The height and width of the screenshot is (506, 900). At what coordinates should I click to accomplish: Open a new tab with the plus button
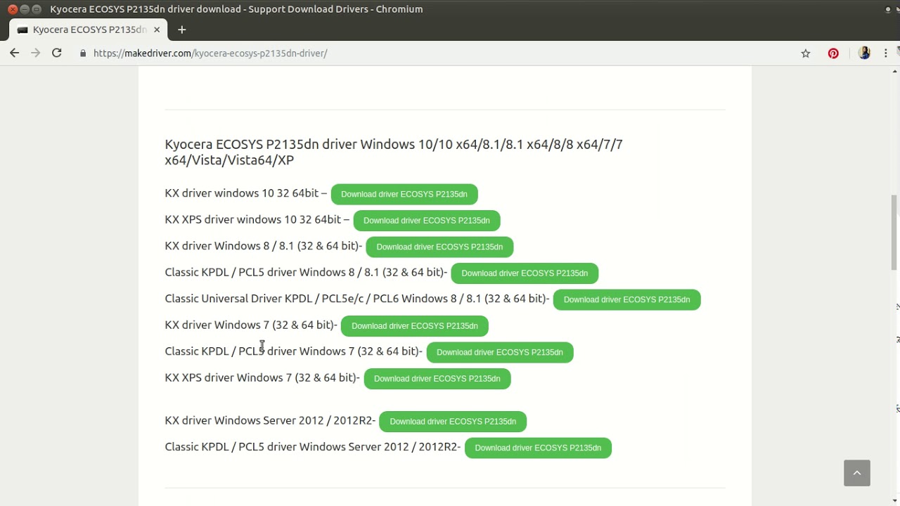pos(181,30)
